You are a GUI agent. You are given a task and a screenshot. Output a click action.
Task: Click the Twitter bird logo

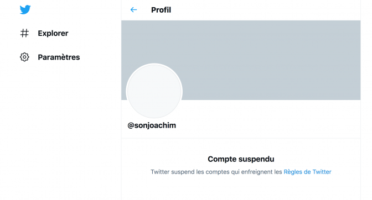pos(25,10)
